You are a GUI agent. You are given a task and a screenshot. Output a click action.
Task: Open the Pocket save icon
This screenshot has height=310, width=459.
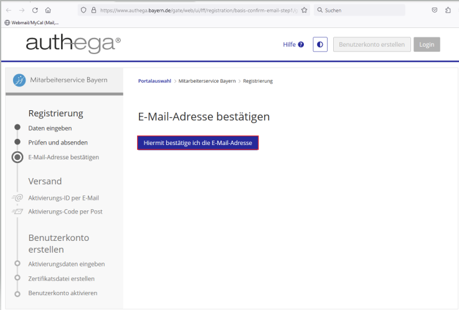[x=434, y=11]
